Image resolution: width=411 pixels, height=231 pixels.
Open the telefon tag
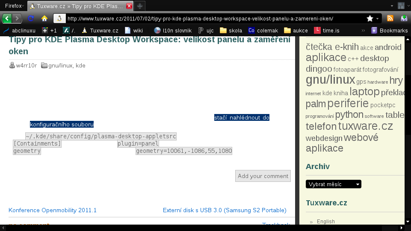pos(321,127)
